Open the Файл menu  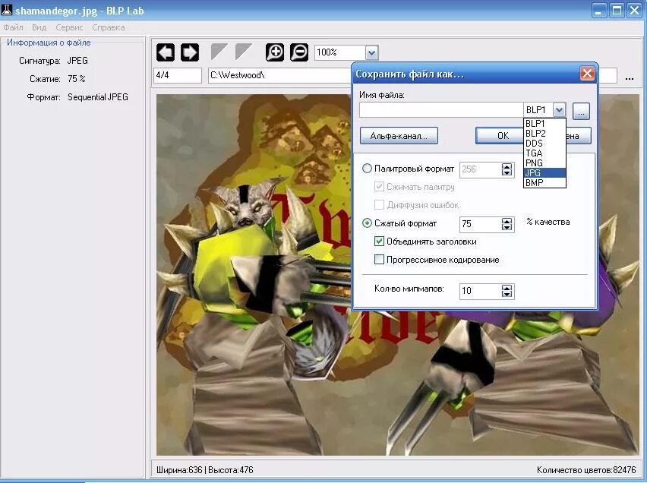[x=13, y=27]
